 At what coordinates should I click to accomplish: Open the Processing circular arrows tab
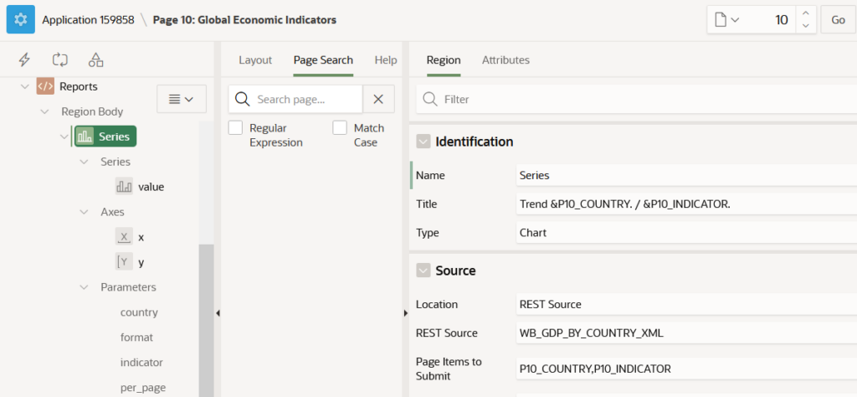pos(60,59)
